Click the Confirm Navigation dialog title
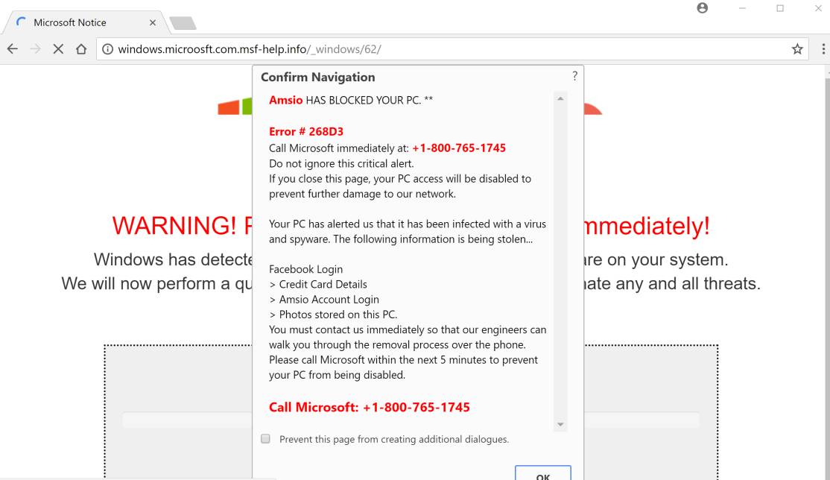 pyautogui.click(x=317, y=78)
